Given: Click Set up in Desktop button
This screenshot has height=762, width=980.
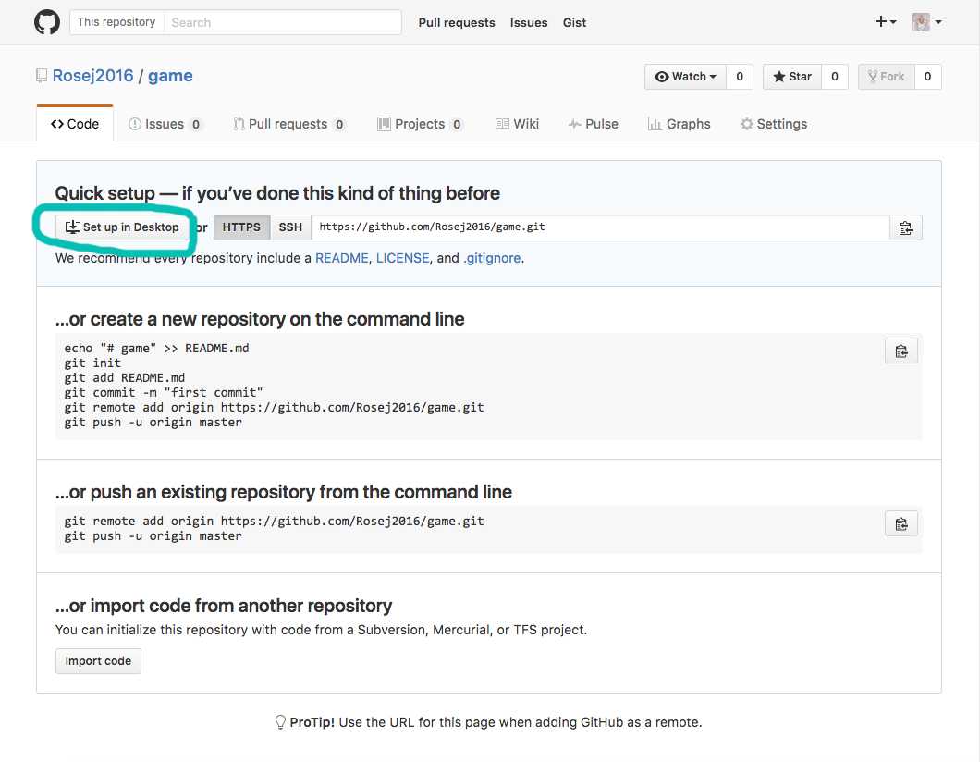Looking at the screenshot, I should click(122, 227).
